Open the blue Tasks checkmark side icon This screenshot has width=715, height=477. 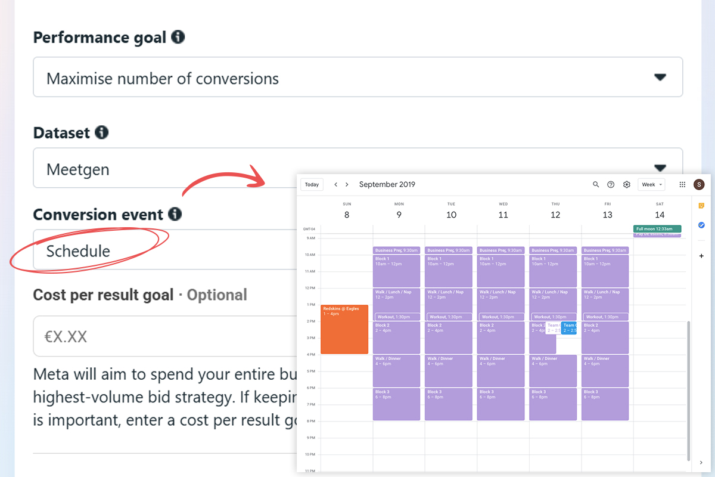(x=701, y=225)
